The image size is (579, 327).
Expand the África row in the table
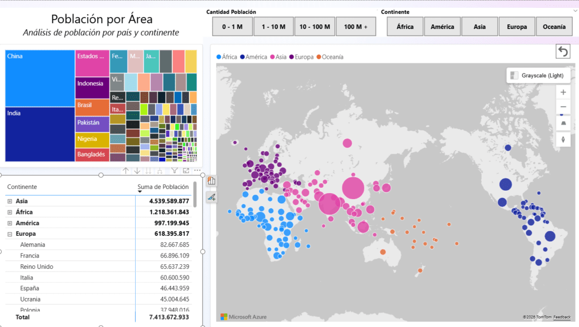pos(10,212)
